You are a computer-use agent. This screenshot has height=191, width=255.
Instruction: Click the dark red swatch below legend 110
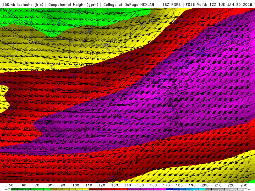(92, 189)
